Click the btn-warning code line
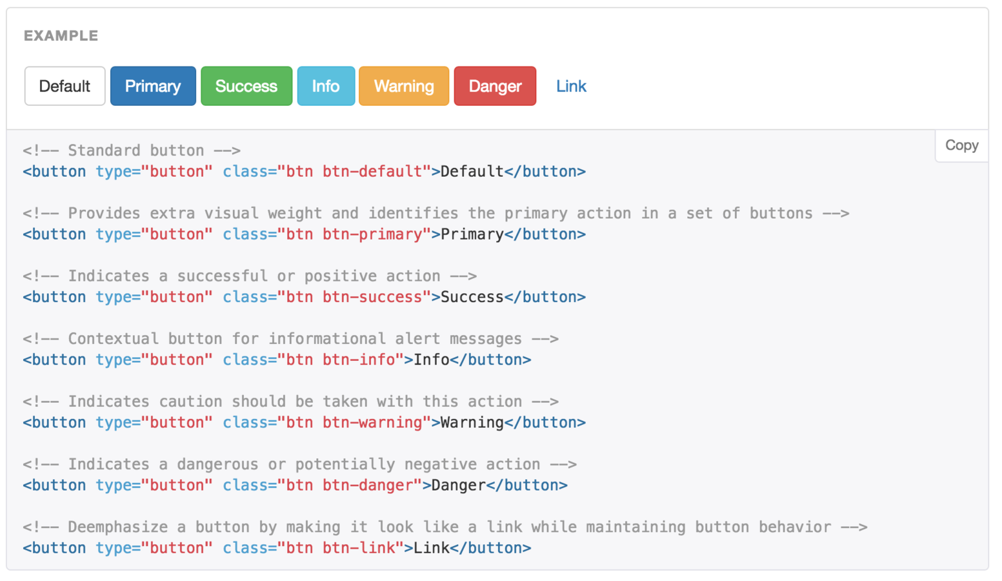The width and height of the screenshot is (1002, 581). tap(304, 422)
